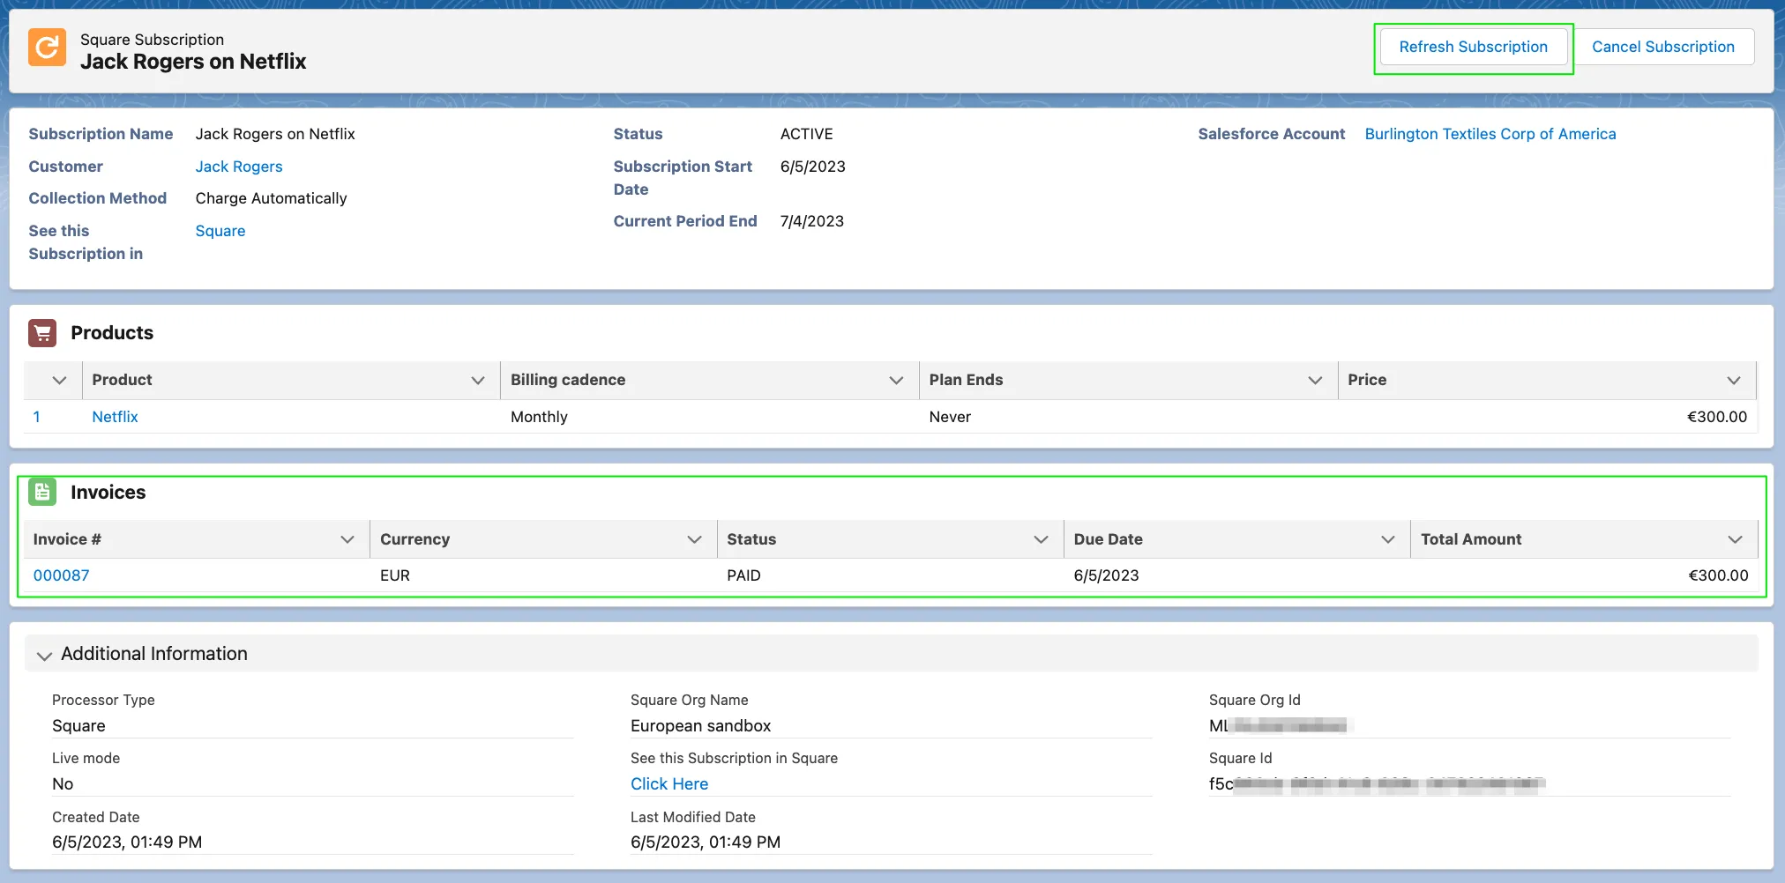This screenshot has width=1785, height=883.
Task: Click the ACTIVE status value
Action: pyautogui.click(x=806, y=134)
